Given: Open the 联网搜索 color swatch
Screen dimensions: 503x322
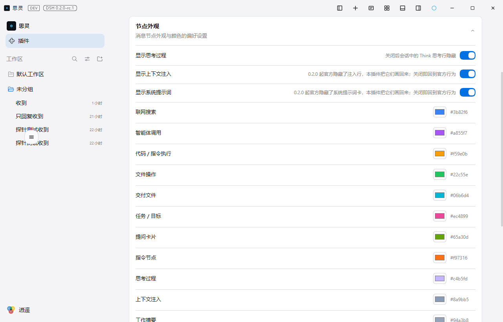Looking at the screenshot, I should pos(440,112).
